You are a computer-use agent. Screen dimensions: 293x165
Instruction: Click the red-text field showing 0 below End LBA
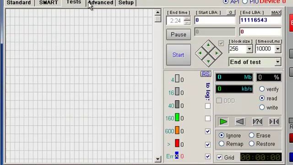point(260,32)
